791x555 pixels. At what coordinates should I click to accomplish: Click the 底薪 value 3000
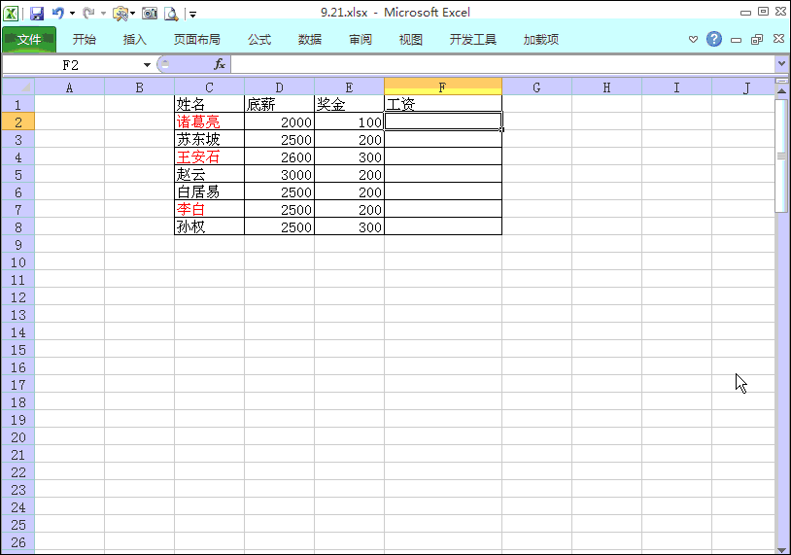coord(280,175)
